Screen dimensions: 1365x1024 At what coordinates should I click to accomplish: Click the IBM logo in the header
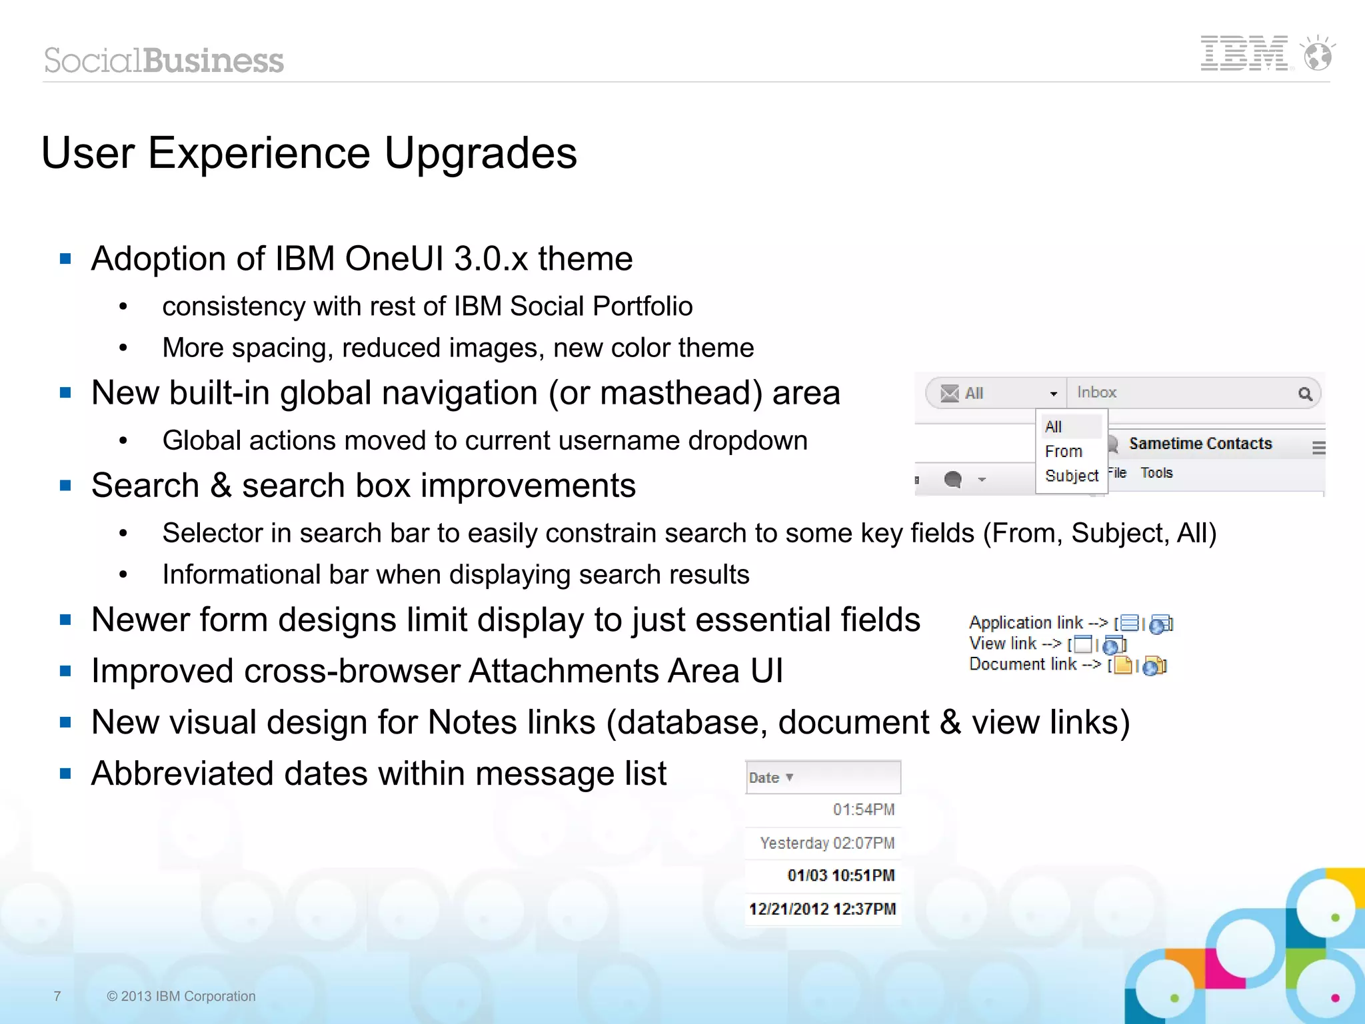coord(1244,53)
